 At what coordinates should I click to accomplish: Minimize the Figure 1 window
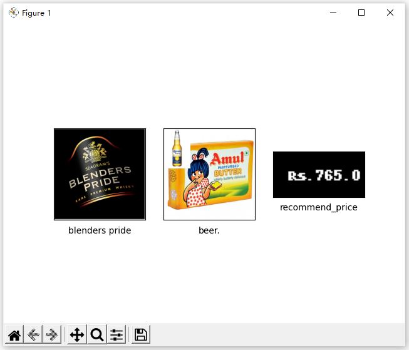[333, 13]
